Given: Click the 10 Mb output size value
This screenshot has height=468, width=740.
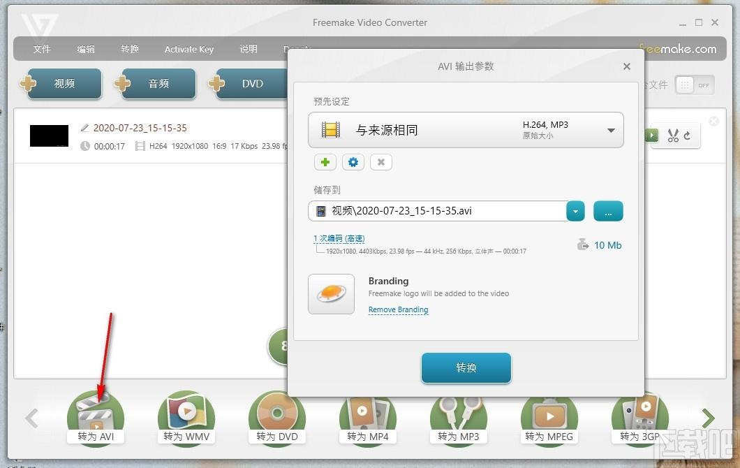Looking at the screenshot, I should [608, 245].
